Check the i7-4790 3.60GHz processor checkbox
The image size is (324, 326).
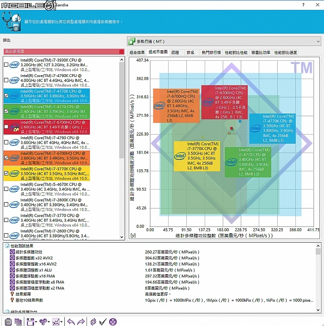(x=6, y=142)
